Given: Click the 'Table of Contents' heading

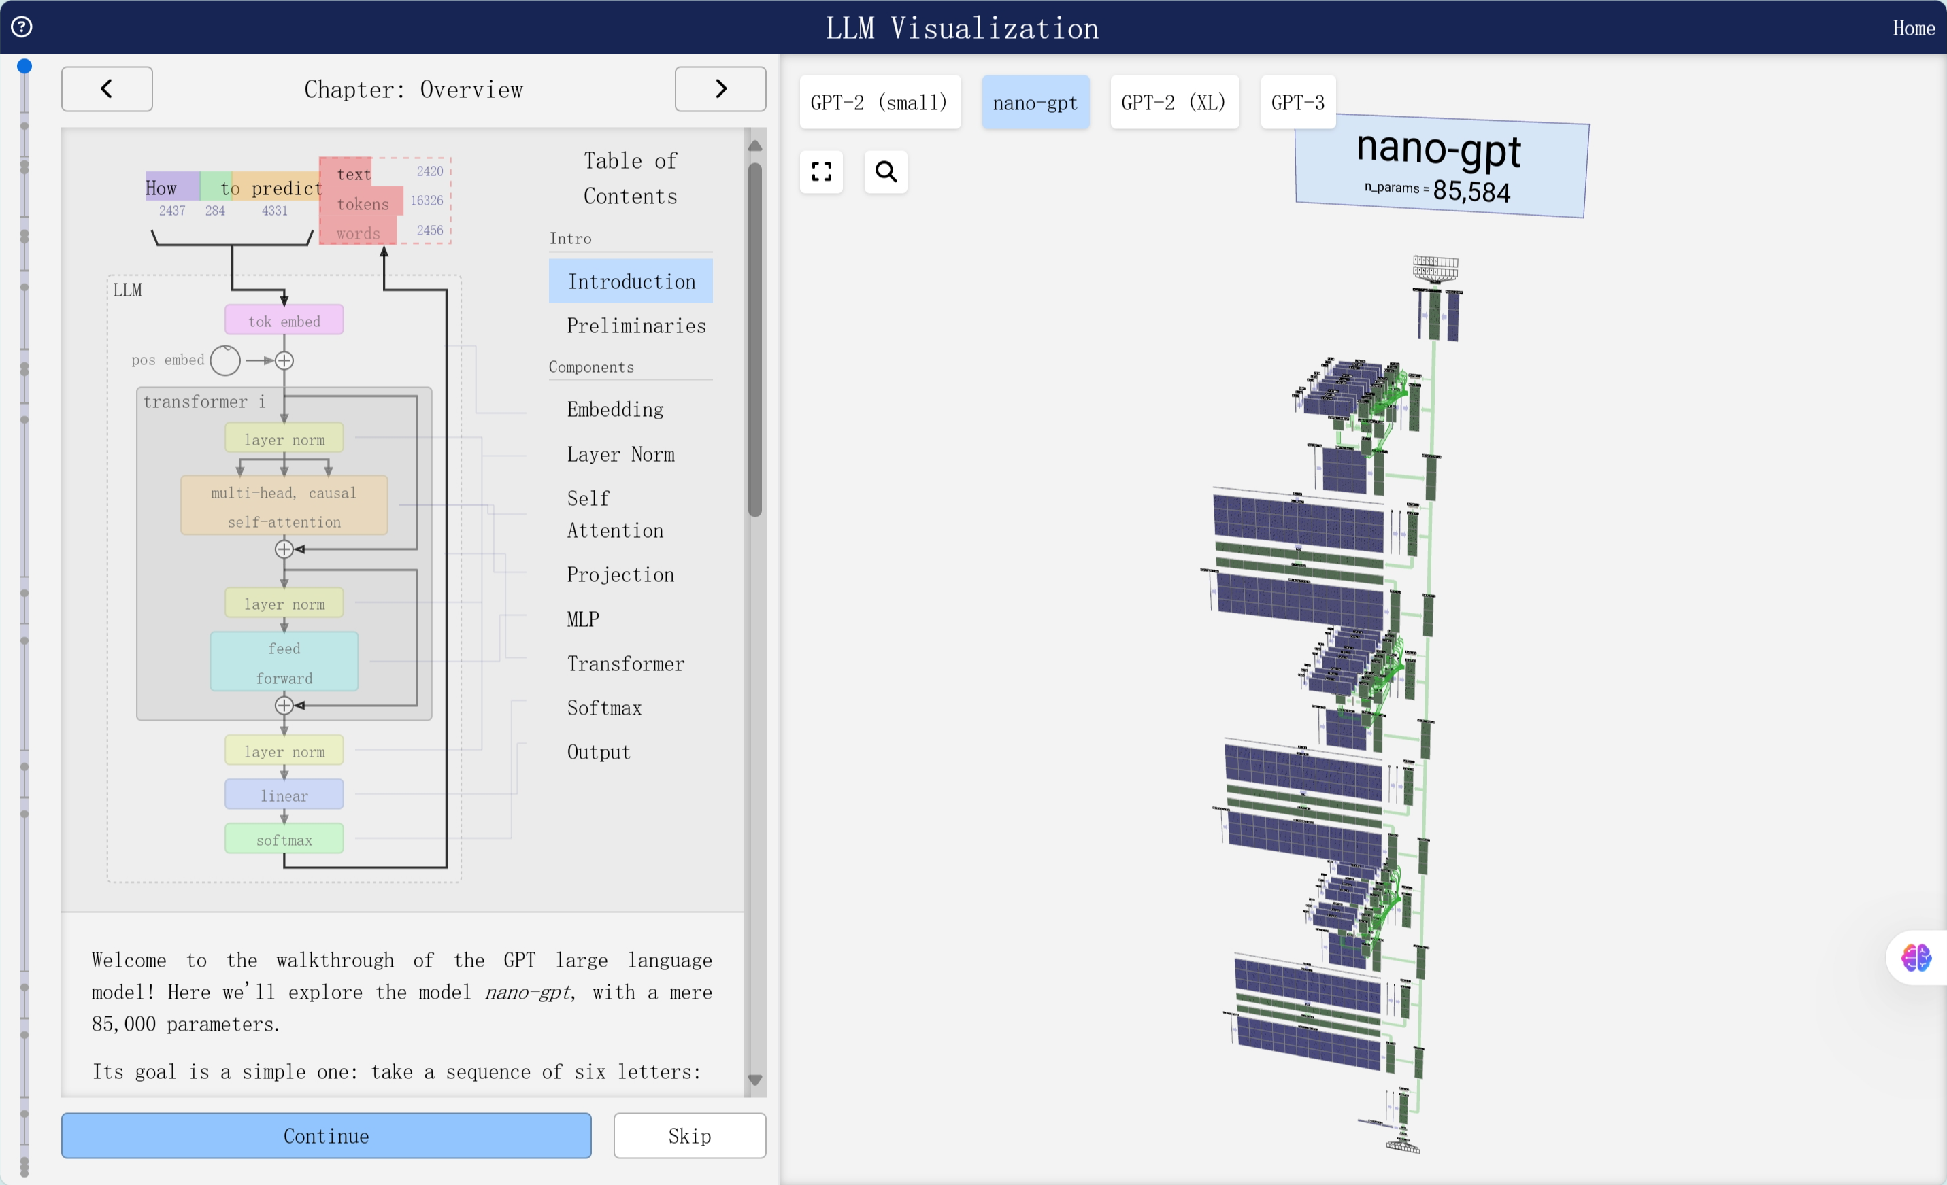Looking at the screenshot, I should (631, 177).
